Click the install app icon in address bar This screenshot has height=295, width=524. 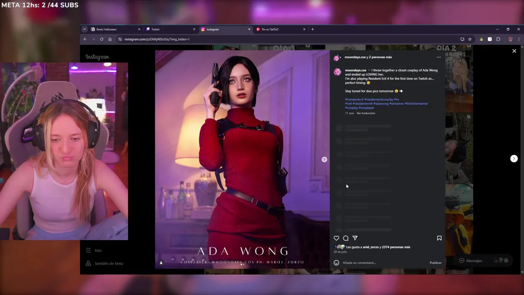pyautogui.click(x=462, y=39)
